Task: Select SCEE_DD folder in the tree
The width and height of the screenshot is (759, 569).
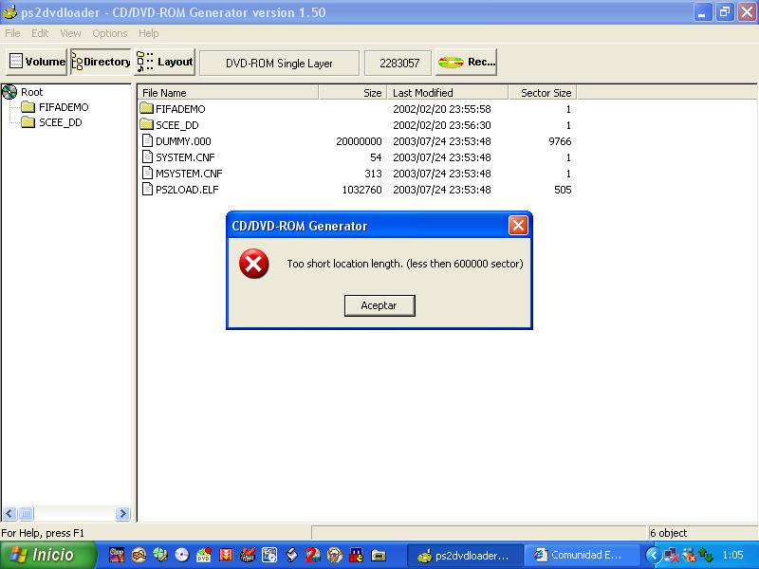Action: tap(60, 122)
